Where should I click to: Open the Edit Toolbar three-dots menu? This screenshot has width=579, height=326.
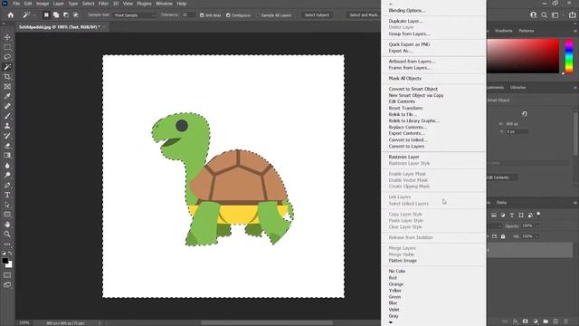(7, 244)
